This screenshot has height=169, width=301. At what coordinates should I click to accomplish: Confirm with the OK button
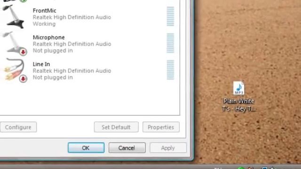click(x=86, y=148)
